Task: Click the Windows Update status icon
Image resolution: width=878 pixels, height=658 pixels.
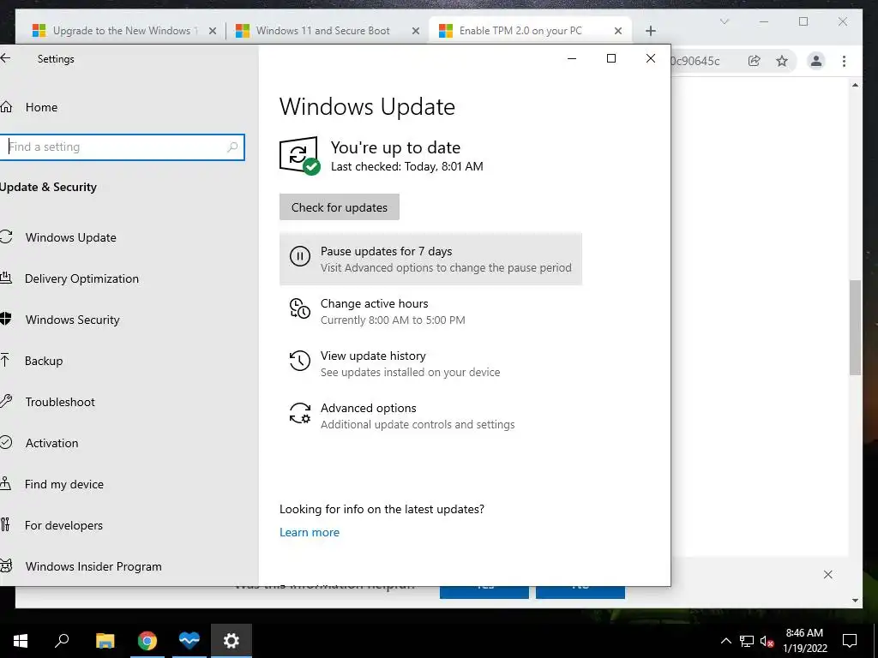Action: point(299,156)
